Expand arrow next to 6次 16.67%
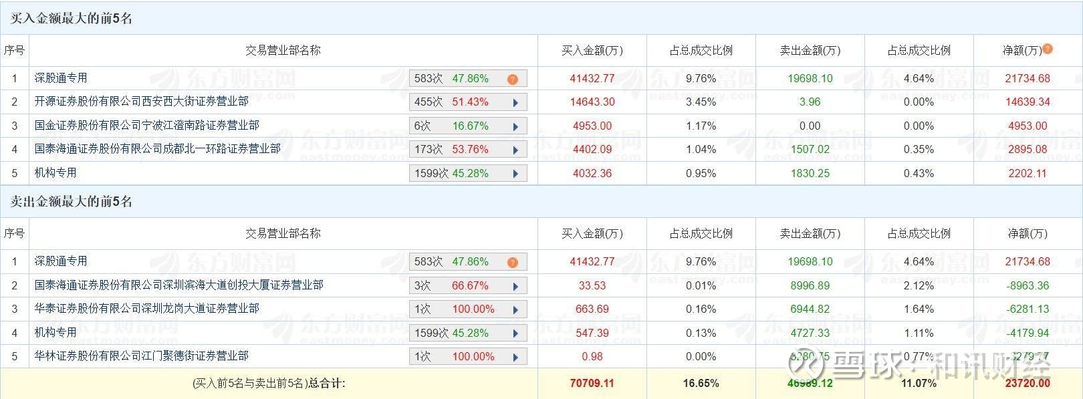This screenshot has width=1083, height=399. 515,127
